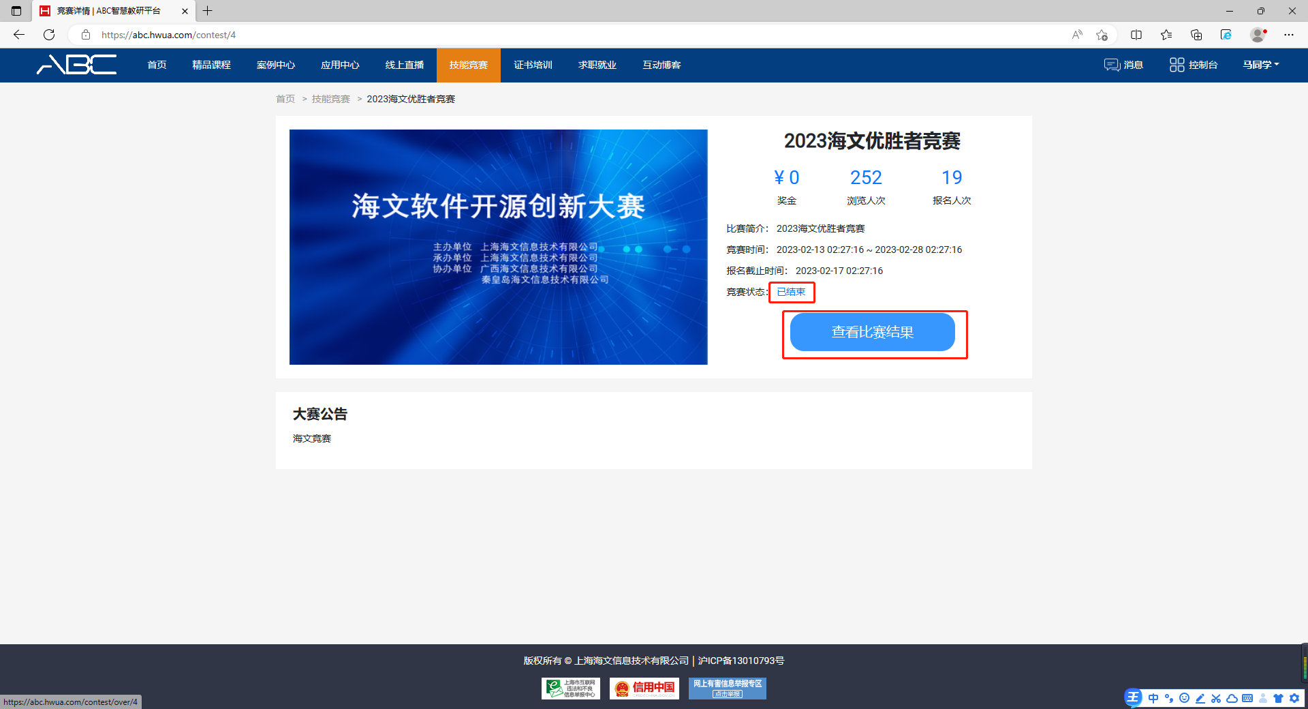Expand the 马同学 user dropdown
The image size is (1308, 709).
click(1261, 65)
